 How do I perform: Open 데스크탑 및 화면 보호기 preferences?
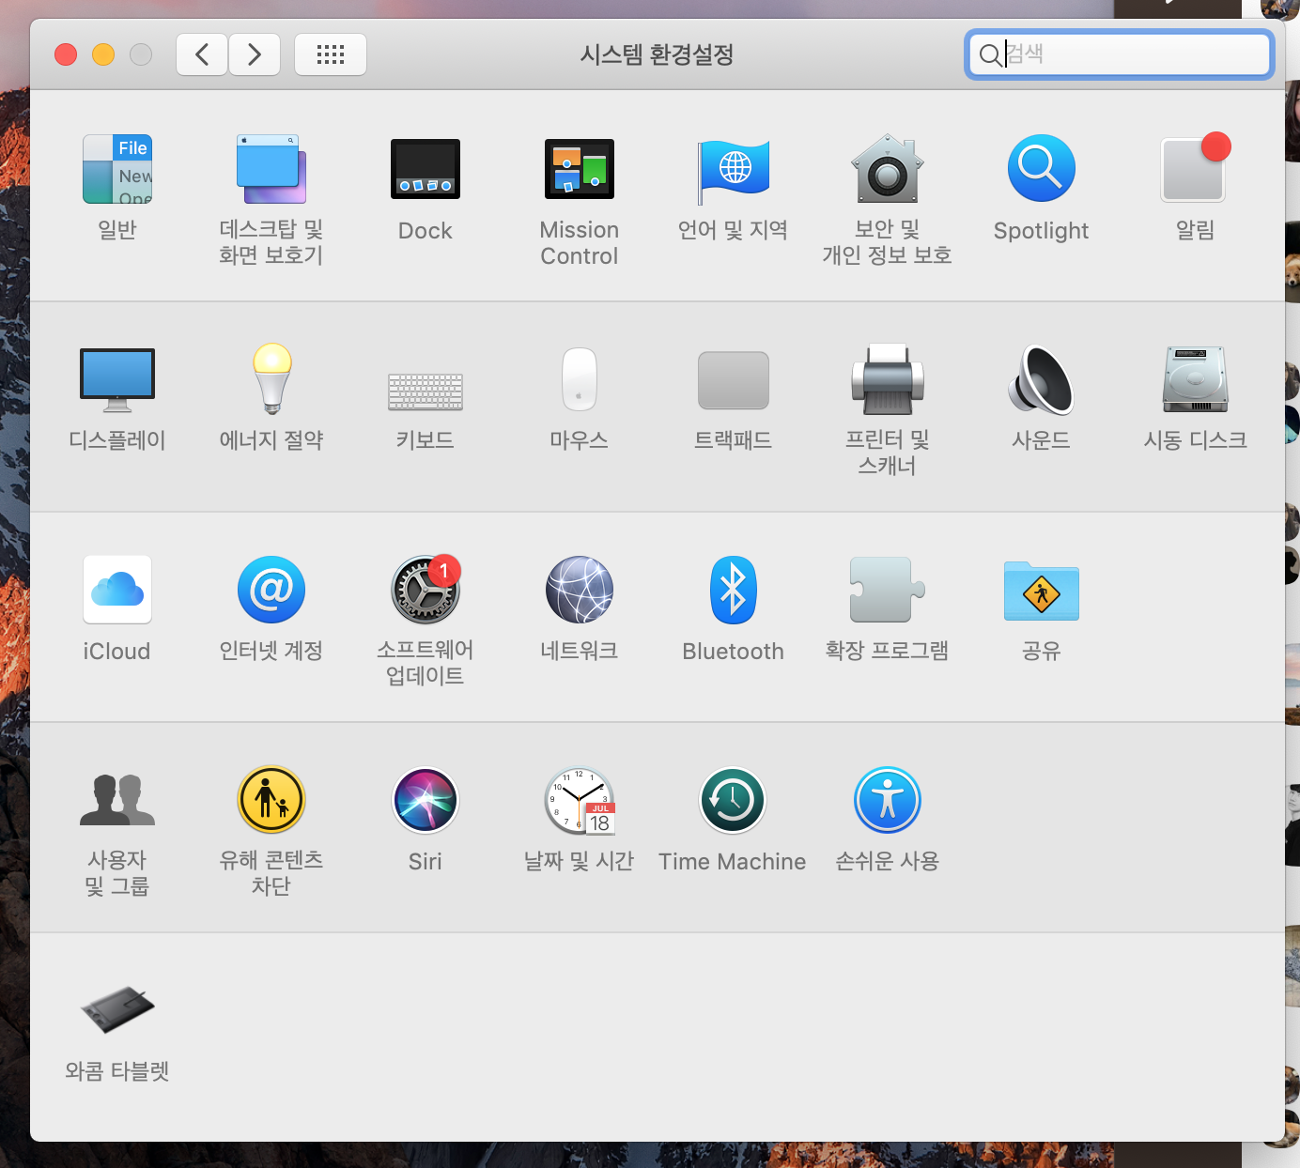pos(271,170)
